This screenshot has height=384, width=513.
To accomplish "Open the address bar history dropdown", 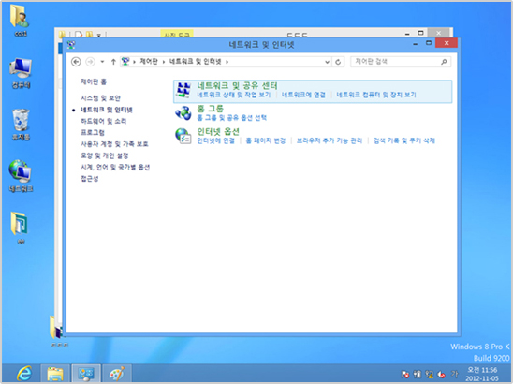I will tap(327, 62).
